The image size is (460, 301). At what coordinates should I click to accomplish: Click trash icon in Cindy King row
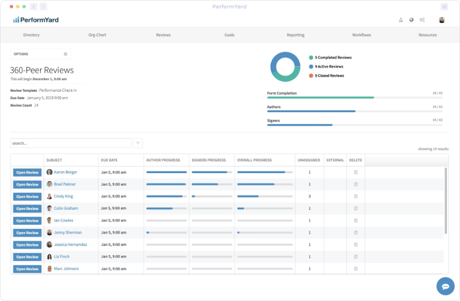[x=356, y=196]
